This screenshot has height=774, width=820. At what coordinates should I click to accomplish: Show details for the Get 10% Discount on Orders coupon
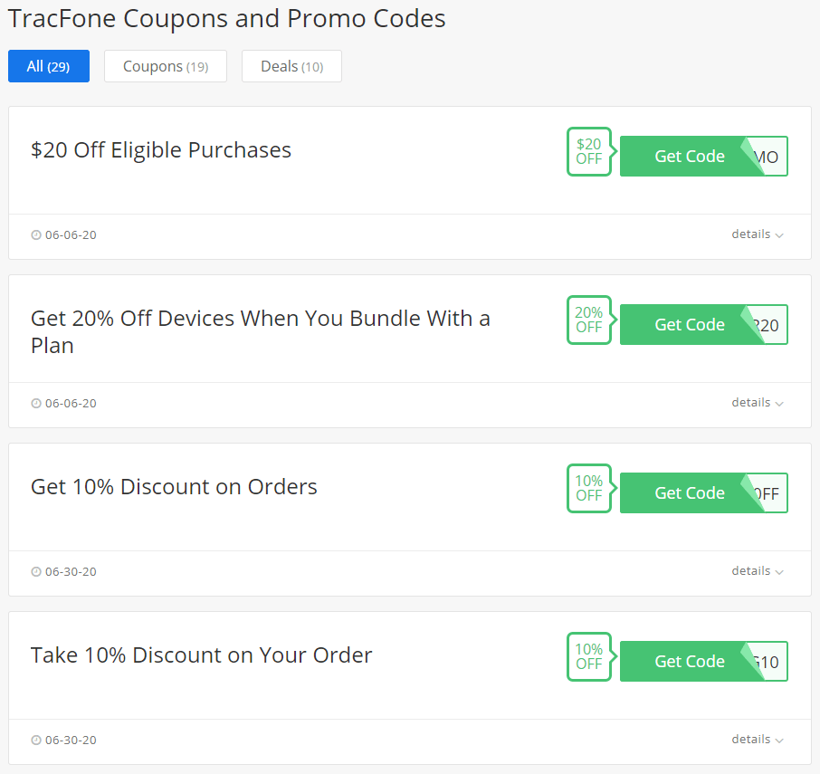758,571
